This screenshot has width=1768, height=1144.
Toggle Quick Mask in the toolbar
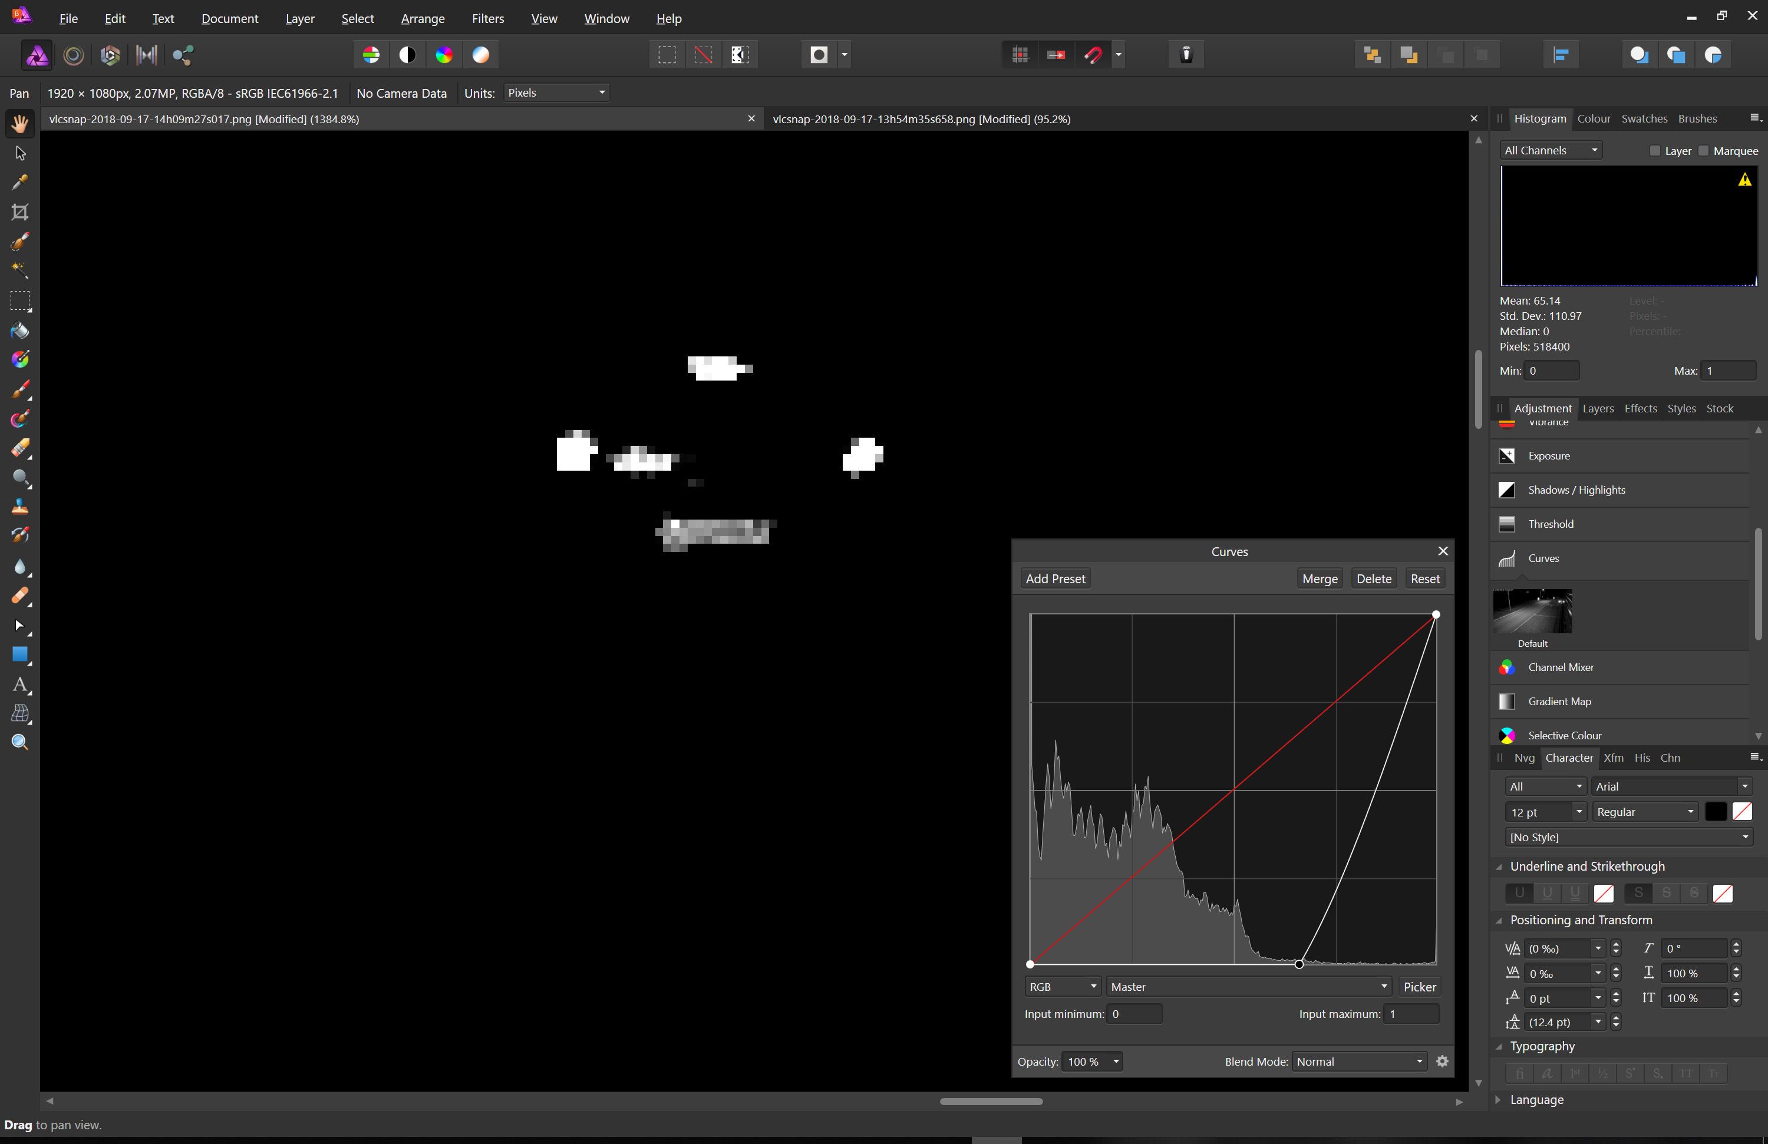819,55
